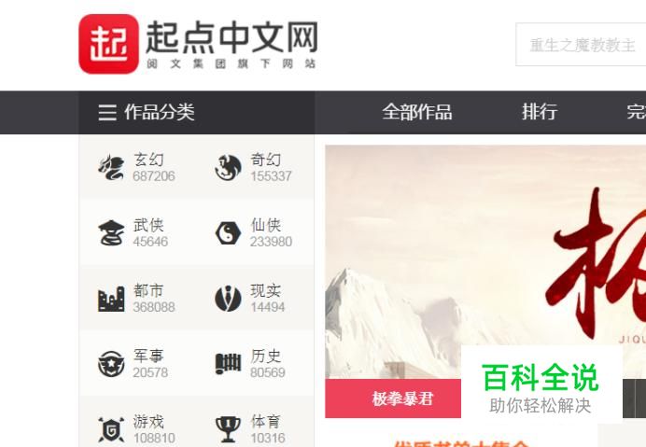Click the 军事 star badge icon
The image size is (646, 447).
111,364
